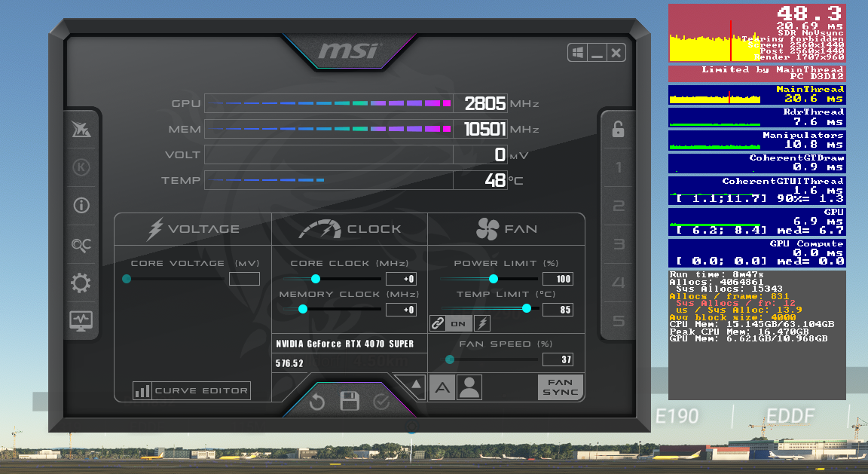Click the driver version 576.52 text
This screenshot has width=868, height=474.
click(x=289, y=363)
